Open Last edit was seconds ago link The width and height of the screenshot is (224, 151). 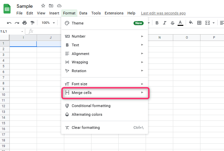(163, 13)
